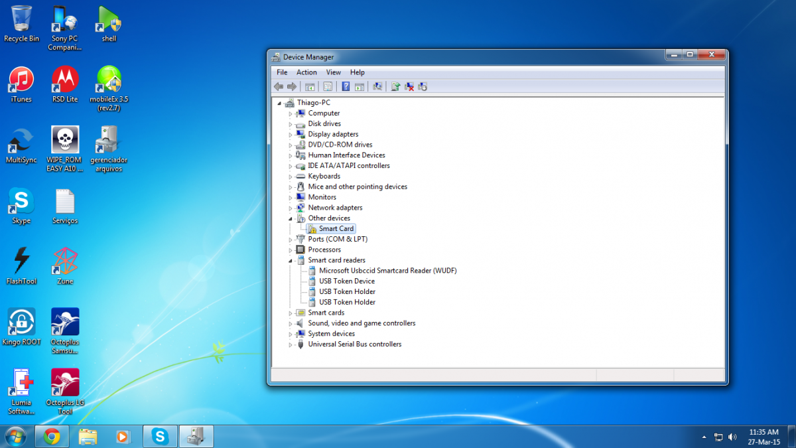Select the MultiSync desktop shortcut
Viewport: 796px width, 448px height.
pos(21,145)
